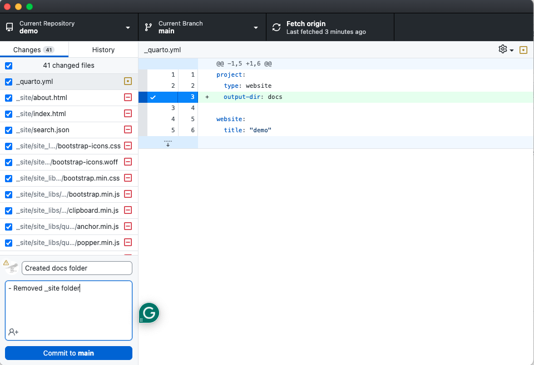Click the commit warning triangle icon
This screenshot has width=534, height=365.
[x=6, y=263]
